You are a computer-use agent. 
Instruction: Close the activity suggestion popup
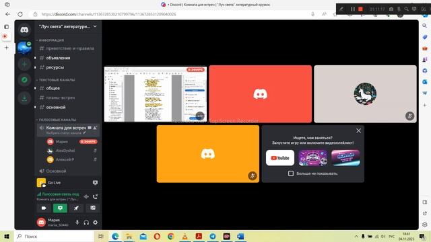(358, 131)
